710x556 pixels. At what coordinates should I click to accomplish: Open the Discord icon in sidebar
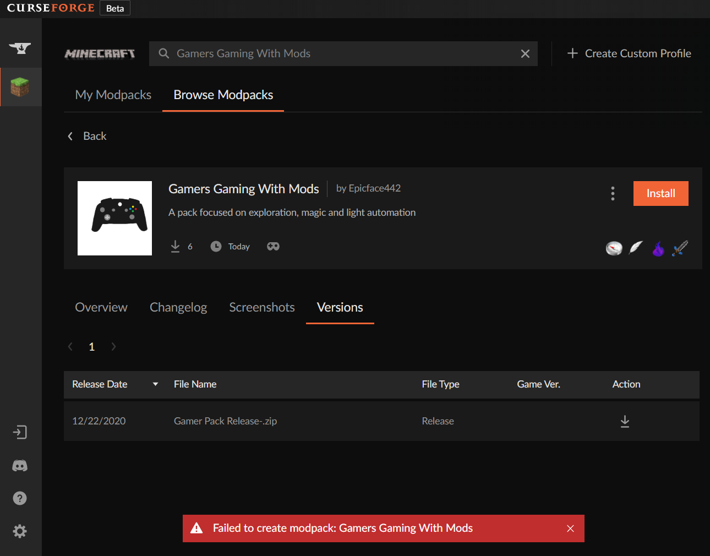click(20, 466)
